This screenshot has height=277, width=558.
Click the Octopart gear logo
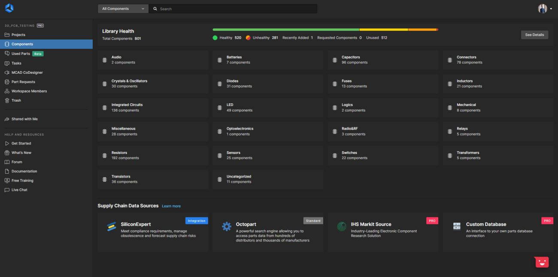pyautogui.click(x=227, y=227)
